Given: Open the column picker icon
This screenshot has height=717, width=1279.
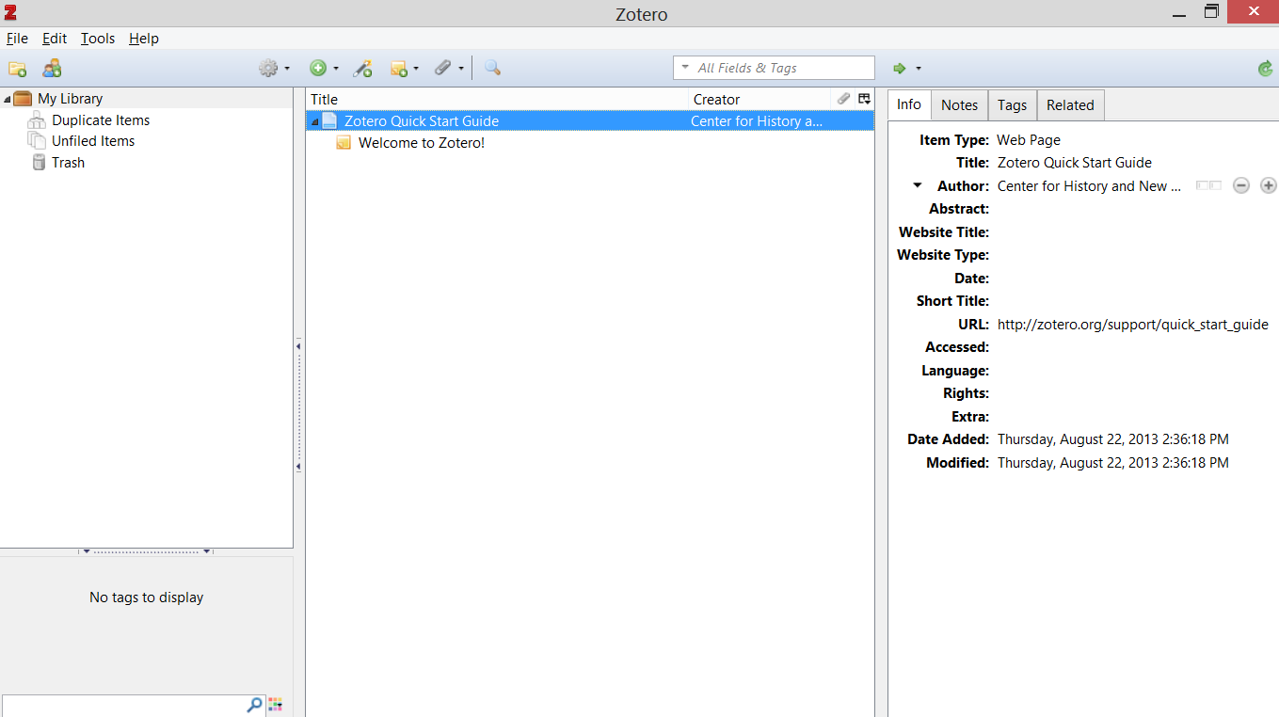Looking at the screenshot, I should [x=865, y=99].
